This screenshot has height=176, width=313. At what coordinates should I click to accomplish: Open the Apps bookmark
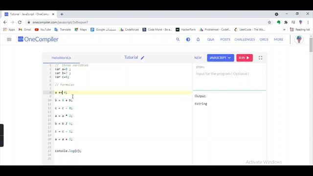tap(9, 29)
